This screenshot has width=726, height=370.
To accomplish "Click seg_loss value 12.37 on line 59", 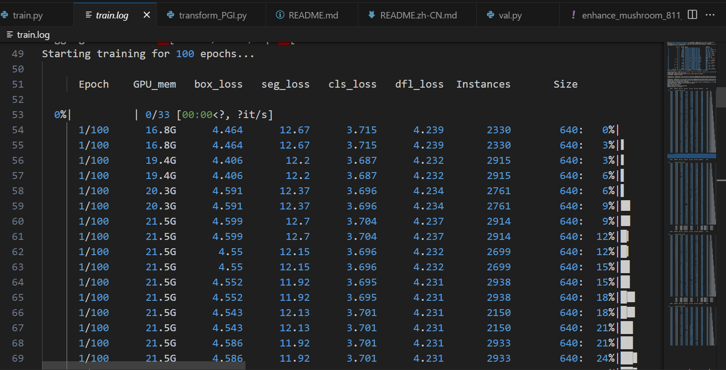I will [x=294, y=206].
